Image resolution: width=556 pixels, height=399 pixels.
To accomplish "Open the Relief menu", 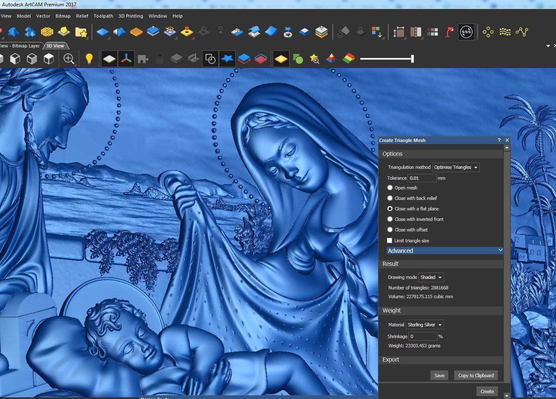I will point(82,16).
